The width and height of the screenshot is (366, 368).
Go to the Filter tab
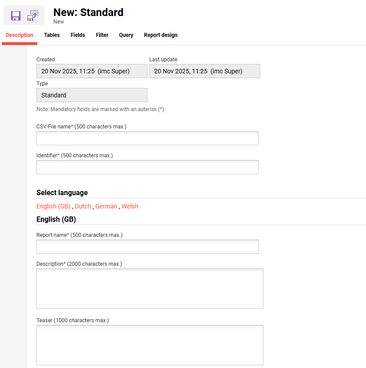click(x=102, y=35)
